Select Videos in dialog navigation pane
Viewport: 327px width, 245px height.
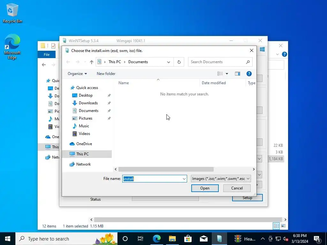(x=84, y=134)
